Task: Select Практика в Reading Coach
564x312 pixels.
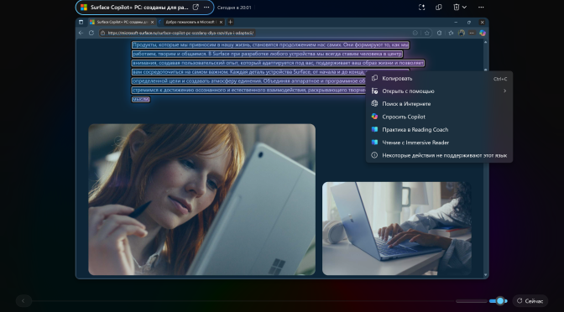Action: [439, 130]
